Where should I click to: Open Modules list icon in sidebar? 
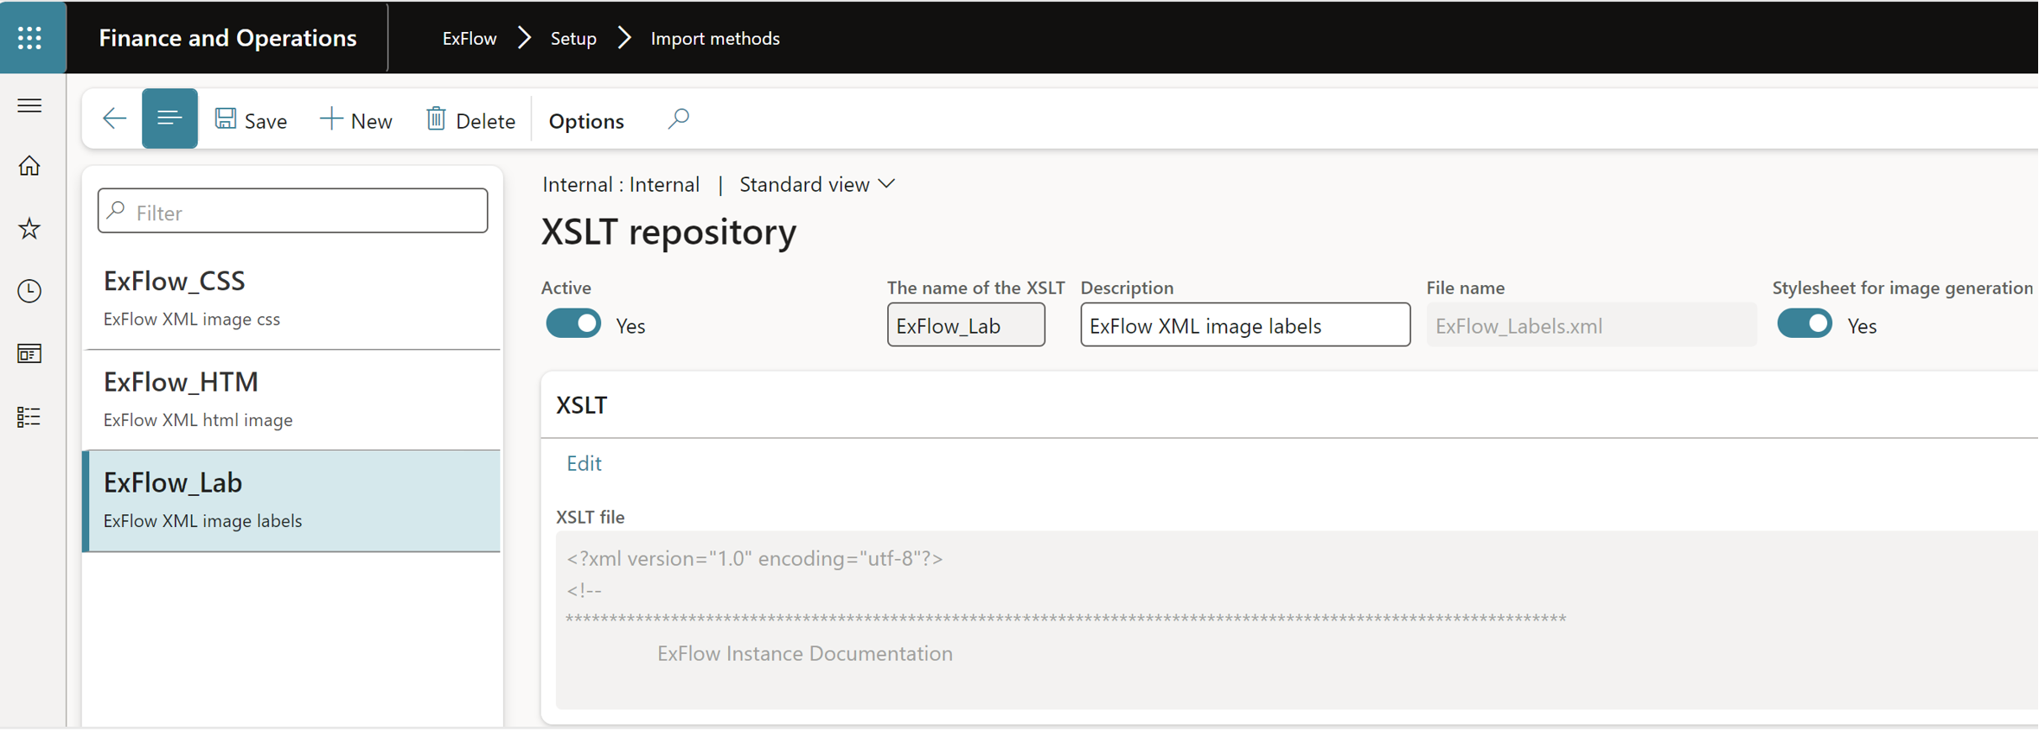click(29, 417)
